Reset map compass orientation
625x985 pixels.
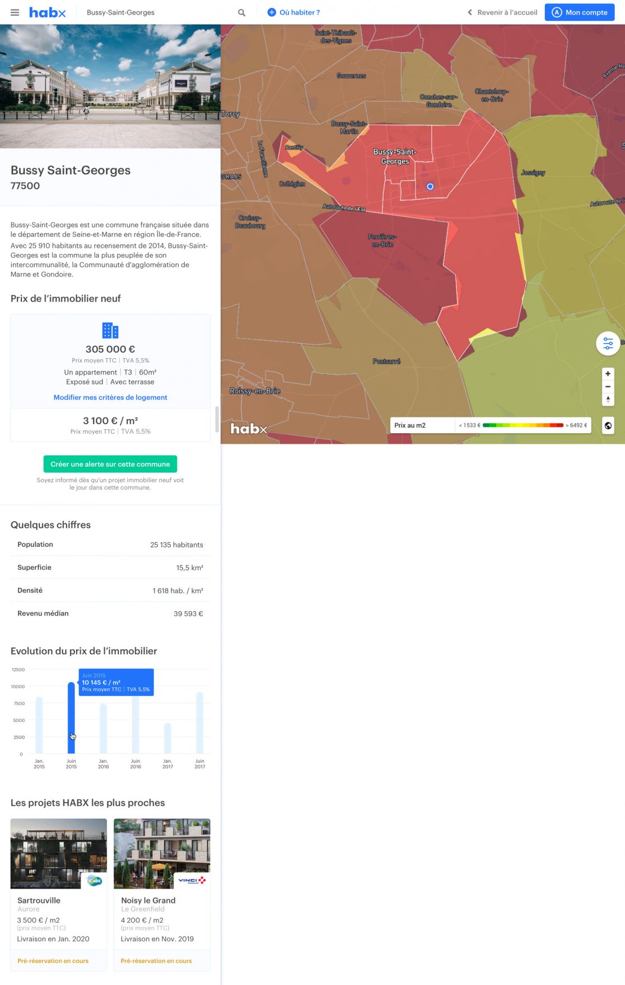(608, 400)
